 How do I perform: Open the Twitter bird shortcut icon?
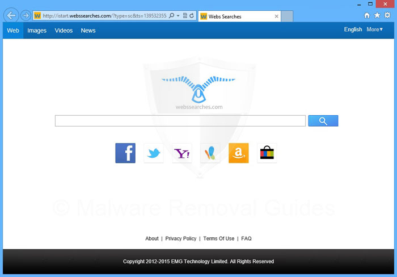(154, 153)
